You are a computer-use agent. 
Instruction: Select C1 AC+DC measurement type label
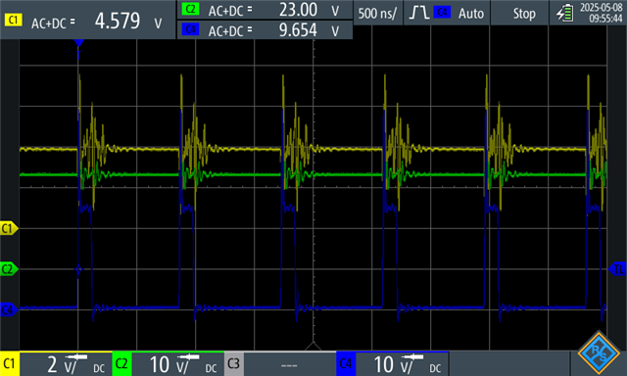(x=53, y=23)
